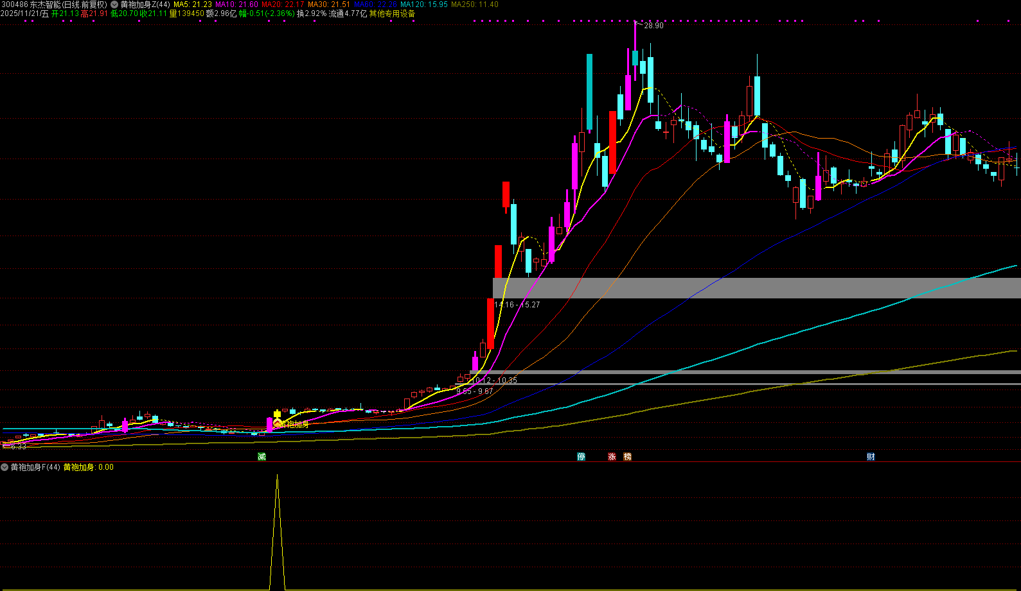
Task: Click the green 减 event marker icon
Action: pos(262,457)
